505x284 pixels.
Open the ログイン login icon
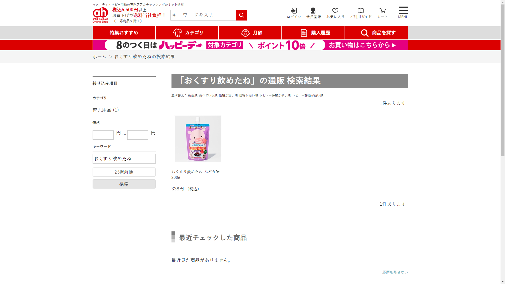coord(294,13)
